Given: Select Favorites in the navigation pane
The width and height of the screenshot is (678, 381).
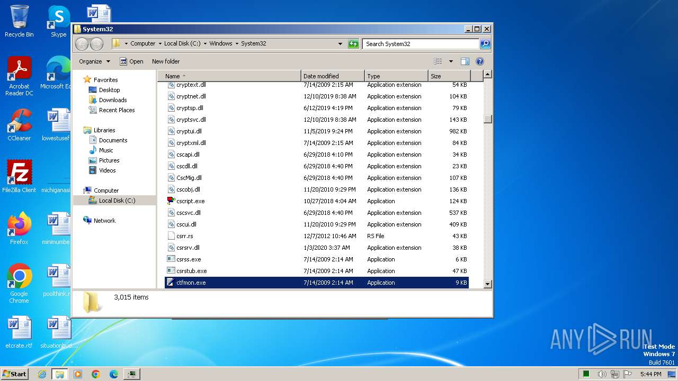Looking at the screenshot, I should coord(105,80).
